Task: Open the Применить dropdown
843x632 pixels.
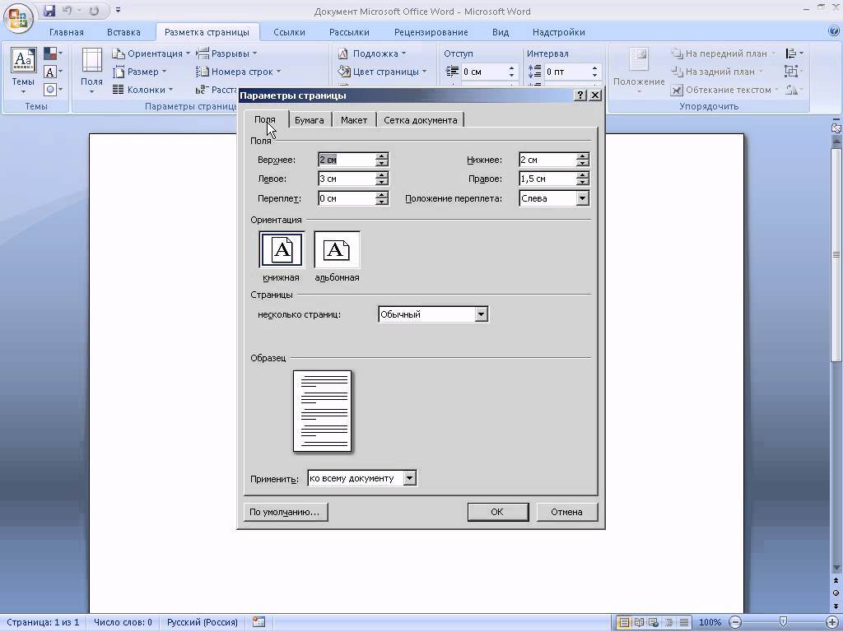Action: tap(410, 478)
